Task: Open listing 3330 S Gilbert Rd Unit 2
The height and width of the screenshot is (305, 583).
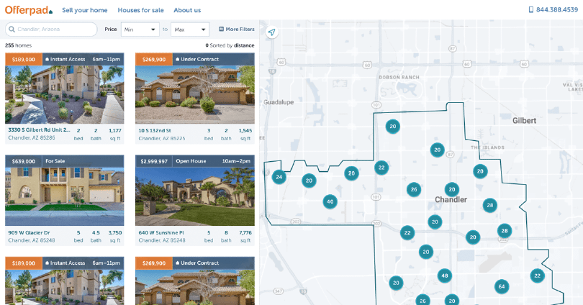Action: 39,130
